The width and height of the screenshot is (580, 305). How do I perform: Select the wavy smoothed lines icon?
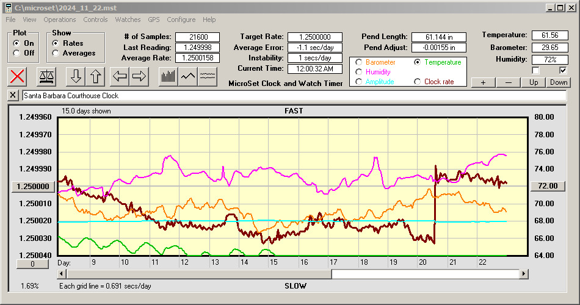(x=208, y=76)
